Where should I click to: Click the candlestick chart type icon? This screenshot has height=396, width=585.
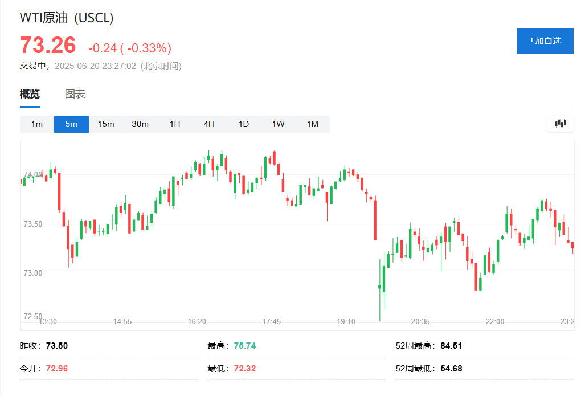(x=561, y=124)
